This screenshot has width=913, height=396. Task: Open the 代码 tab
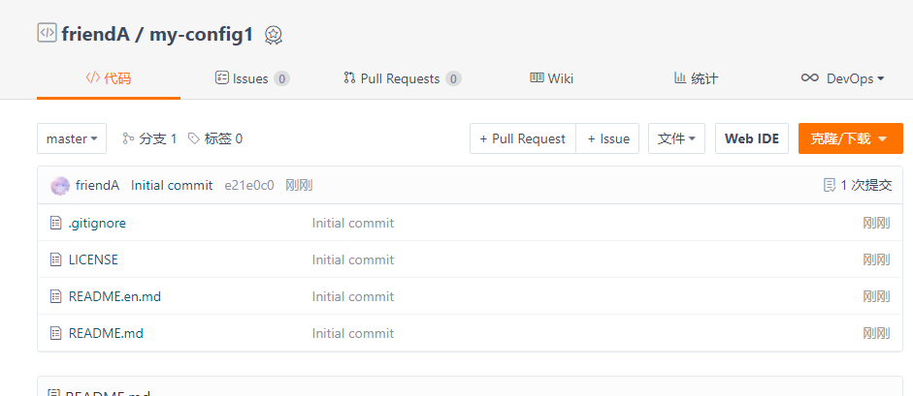pyautogui.click(x=109, y=78)
